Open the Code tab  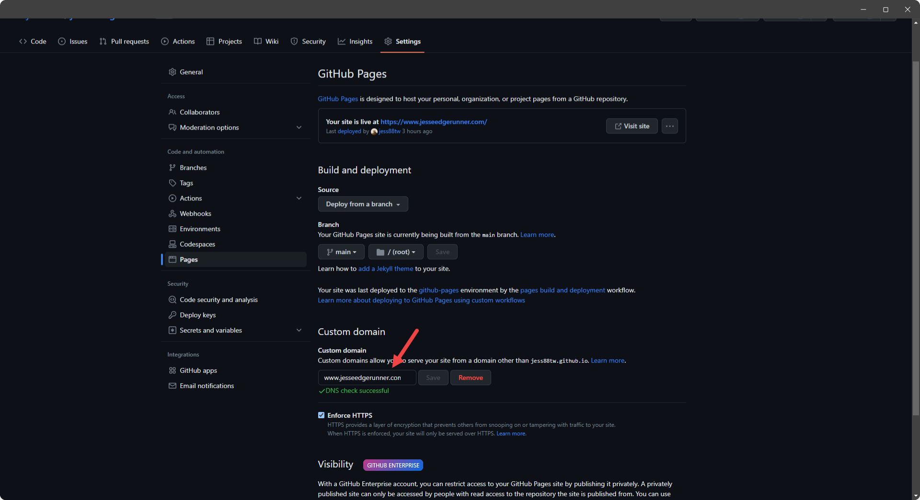pyautogui.click(x=33, y=42)
